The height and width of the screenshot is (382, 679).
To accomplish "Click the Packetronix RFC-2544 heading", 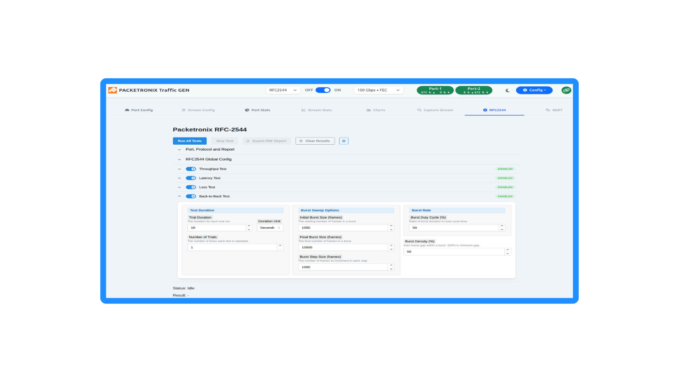I will point(210,129).
